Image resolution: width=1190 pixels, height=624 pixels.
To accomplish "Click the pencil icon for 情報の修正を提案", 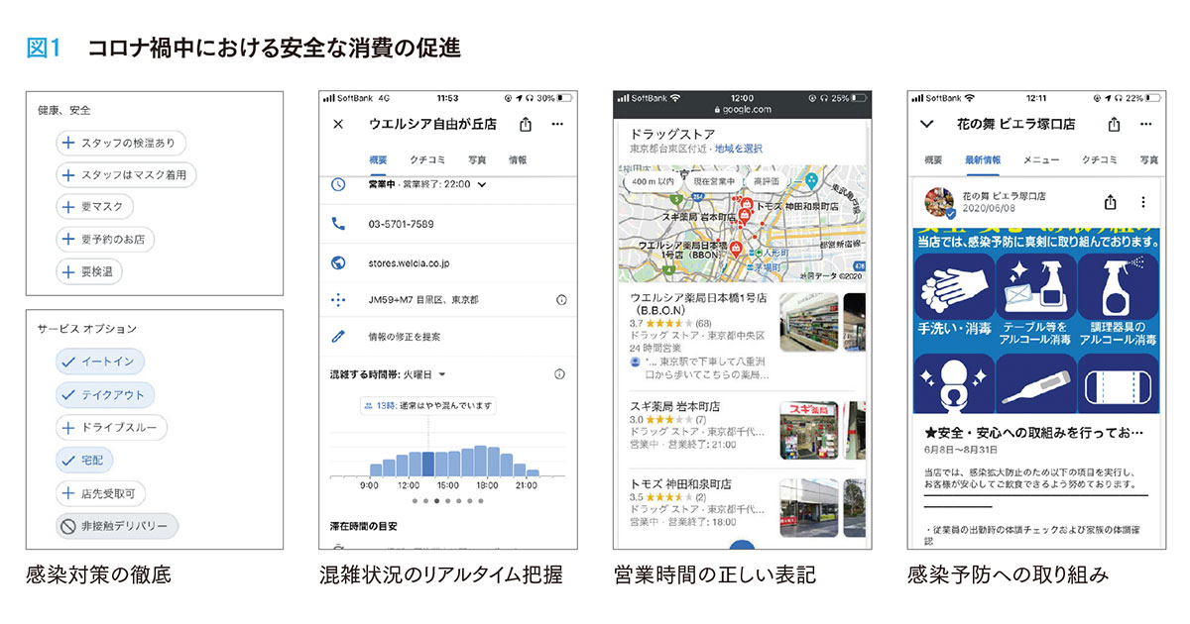I will pos(338,337).
